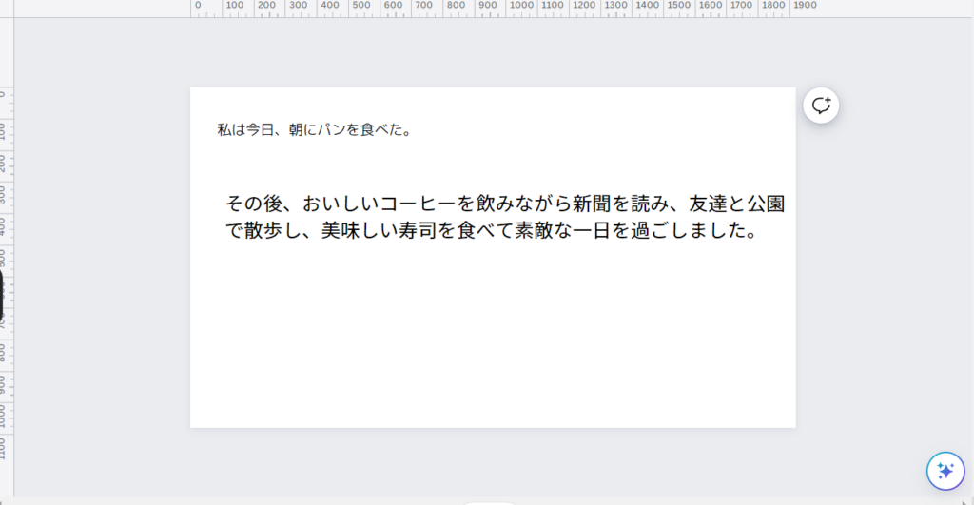Select the paragraph starting with その後、おいしいコーヒー
Viewport: 974px width, 505px height.
504,217
